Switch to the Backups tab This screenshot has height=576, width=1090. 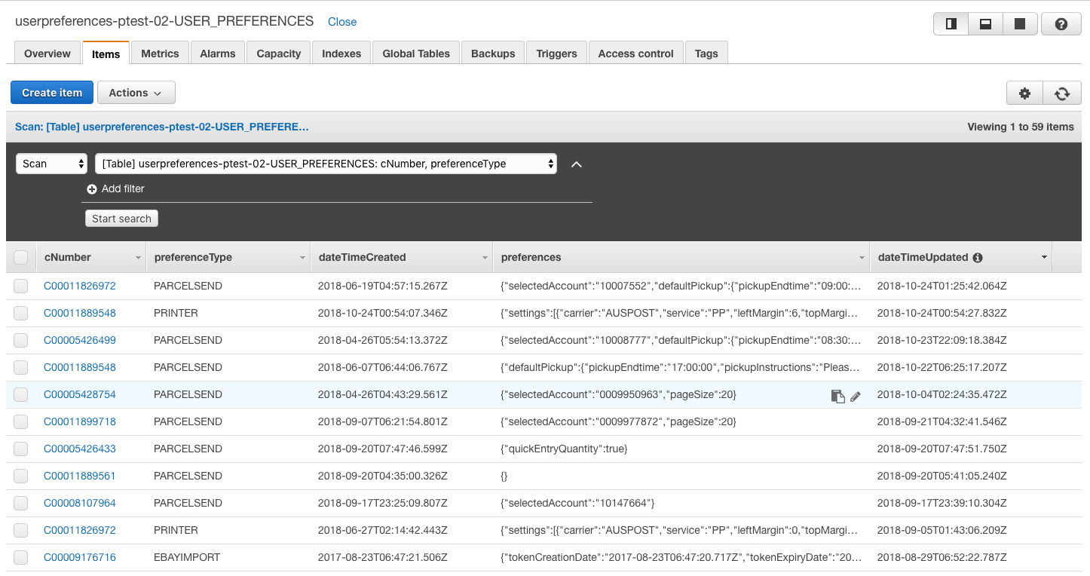click(493, 54)
